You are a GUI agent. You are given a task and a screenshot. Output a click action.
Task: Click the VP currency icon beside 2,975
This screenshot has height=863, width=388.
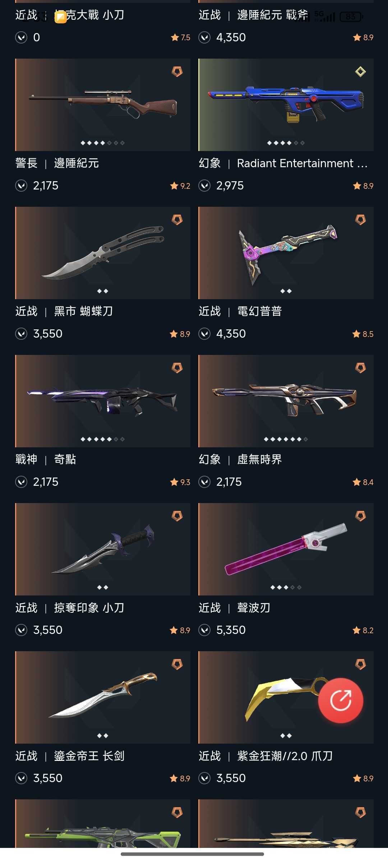coord(204,186)
